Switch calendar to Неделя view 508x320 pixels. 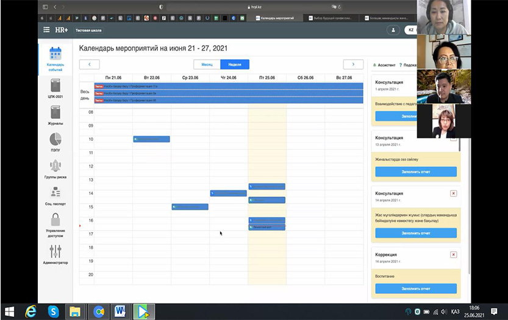click(x=235, y=64)
